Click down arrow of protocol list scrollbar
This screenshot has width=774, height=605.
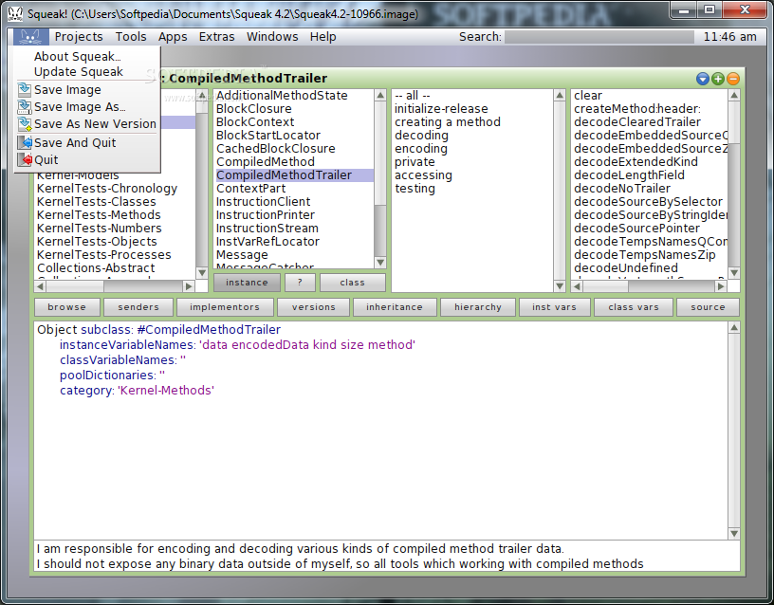pyautogui.click(x=560, y=285)
